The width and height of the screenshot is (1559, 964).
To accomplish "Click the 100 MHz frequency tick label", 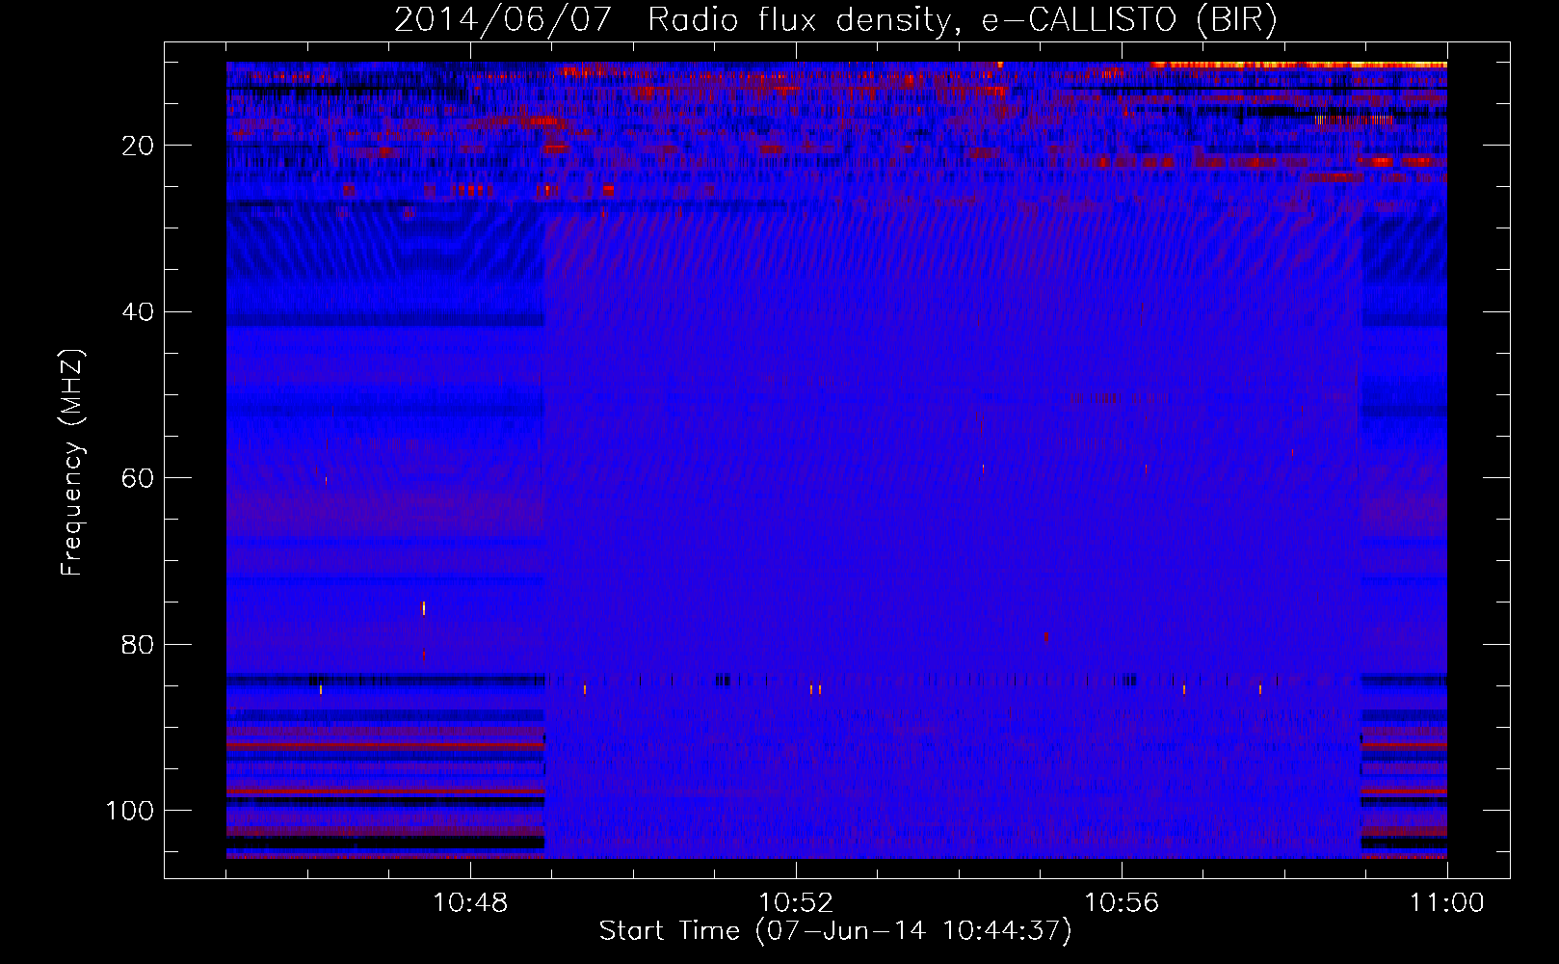I will pos(130,811).
